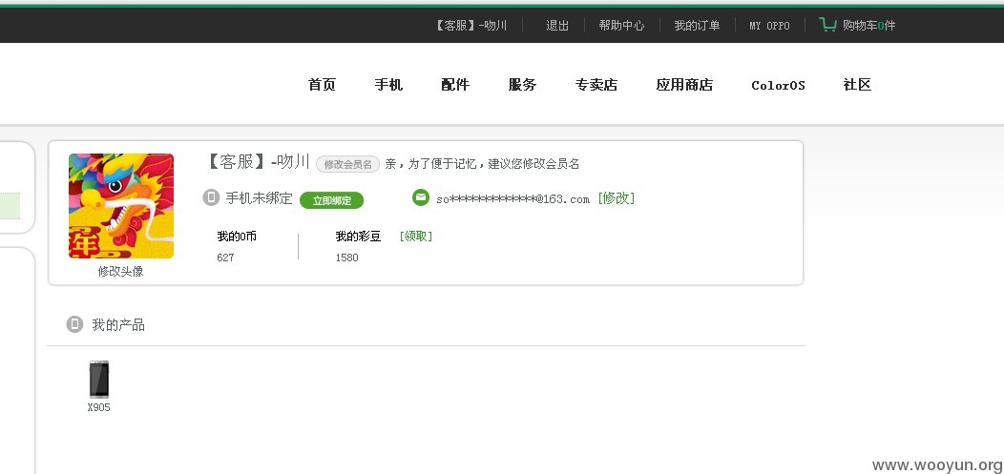This screenshot has width=1004, height=474.
Task: Click the 我的O币 label
Action: 237,236
